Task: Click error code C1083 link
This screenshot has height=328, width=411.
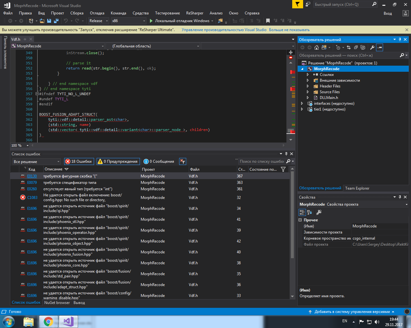Action: [32, 198]
